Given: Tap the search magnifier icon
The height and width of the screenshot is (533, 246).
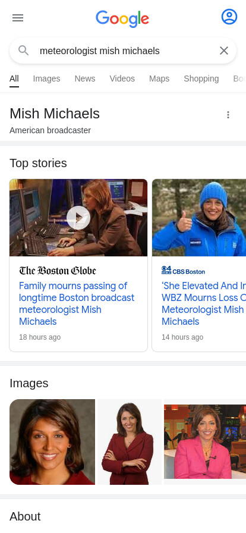Looking at the screenshot, I should point(23,51).
